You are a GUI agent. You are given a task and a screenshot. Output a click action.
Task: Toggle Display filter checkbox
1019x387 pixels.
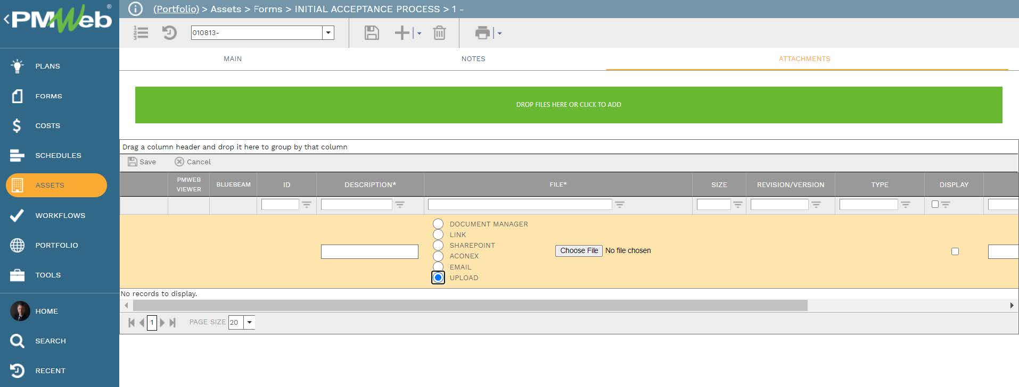(x=935, y=204)
